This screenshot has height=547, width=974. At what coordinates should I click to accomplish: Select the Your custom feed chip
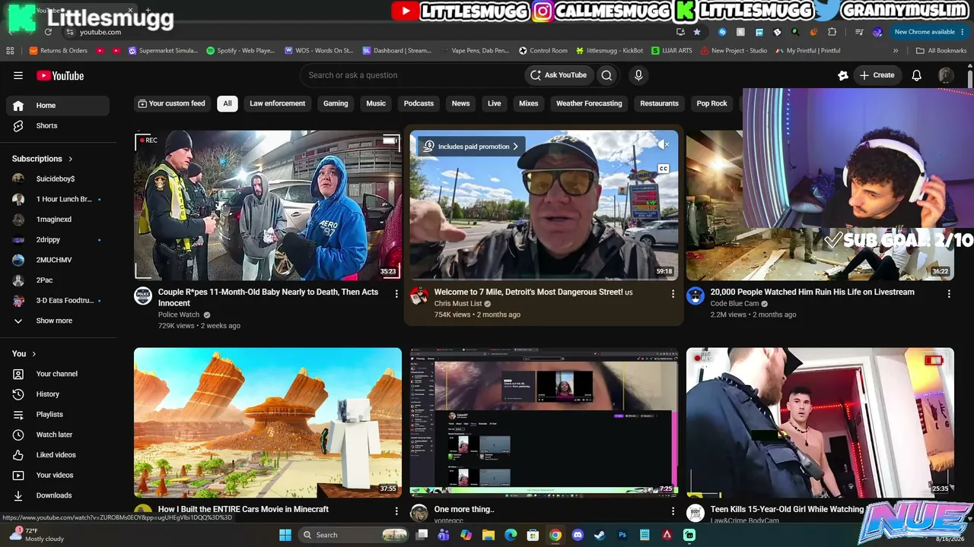[171, 103]
